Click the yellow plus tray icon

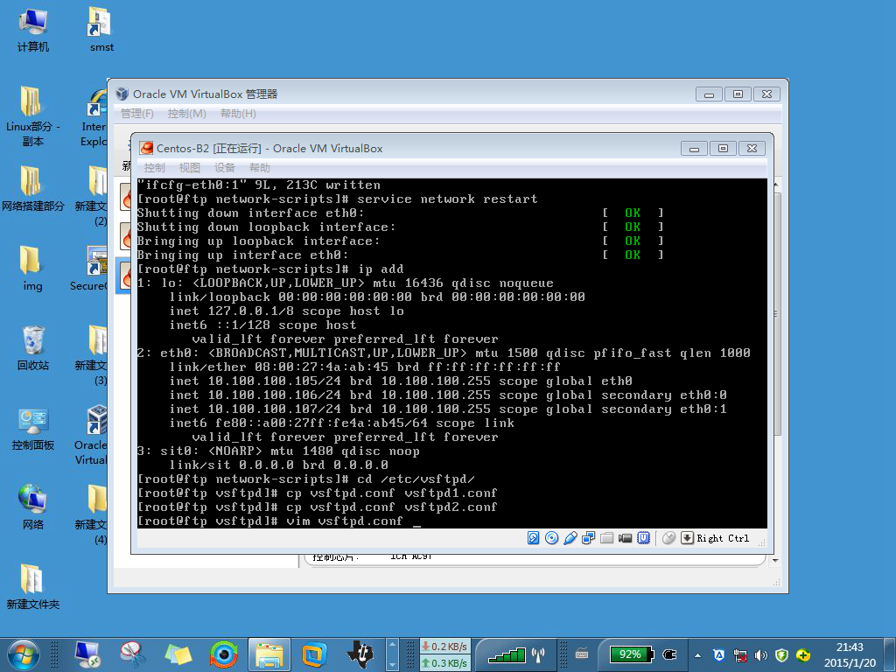[803, 655]
